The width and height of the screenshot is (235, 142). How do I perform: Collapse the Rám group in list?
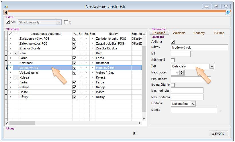tap(16, 53)
